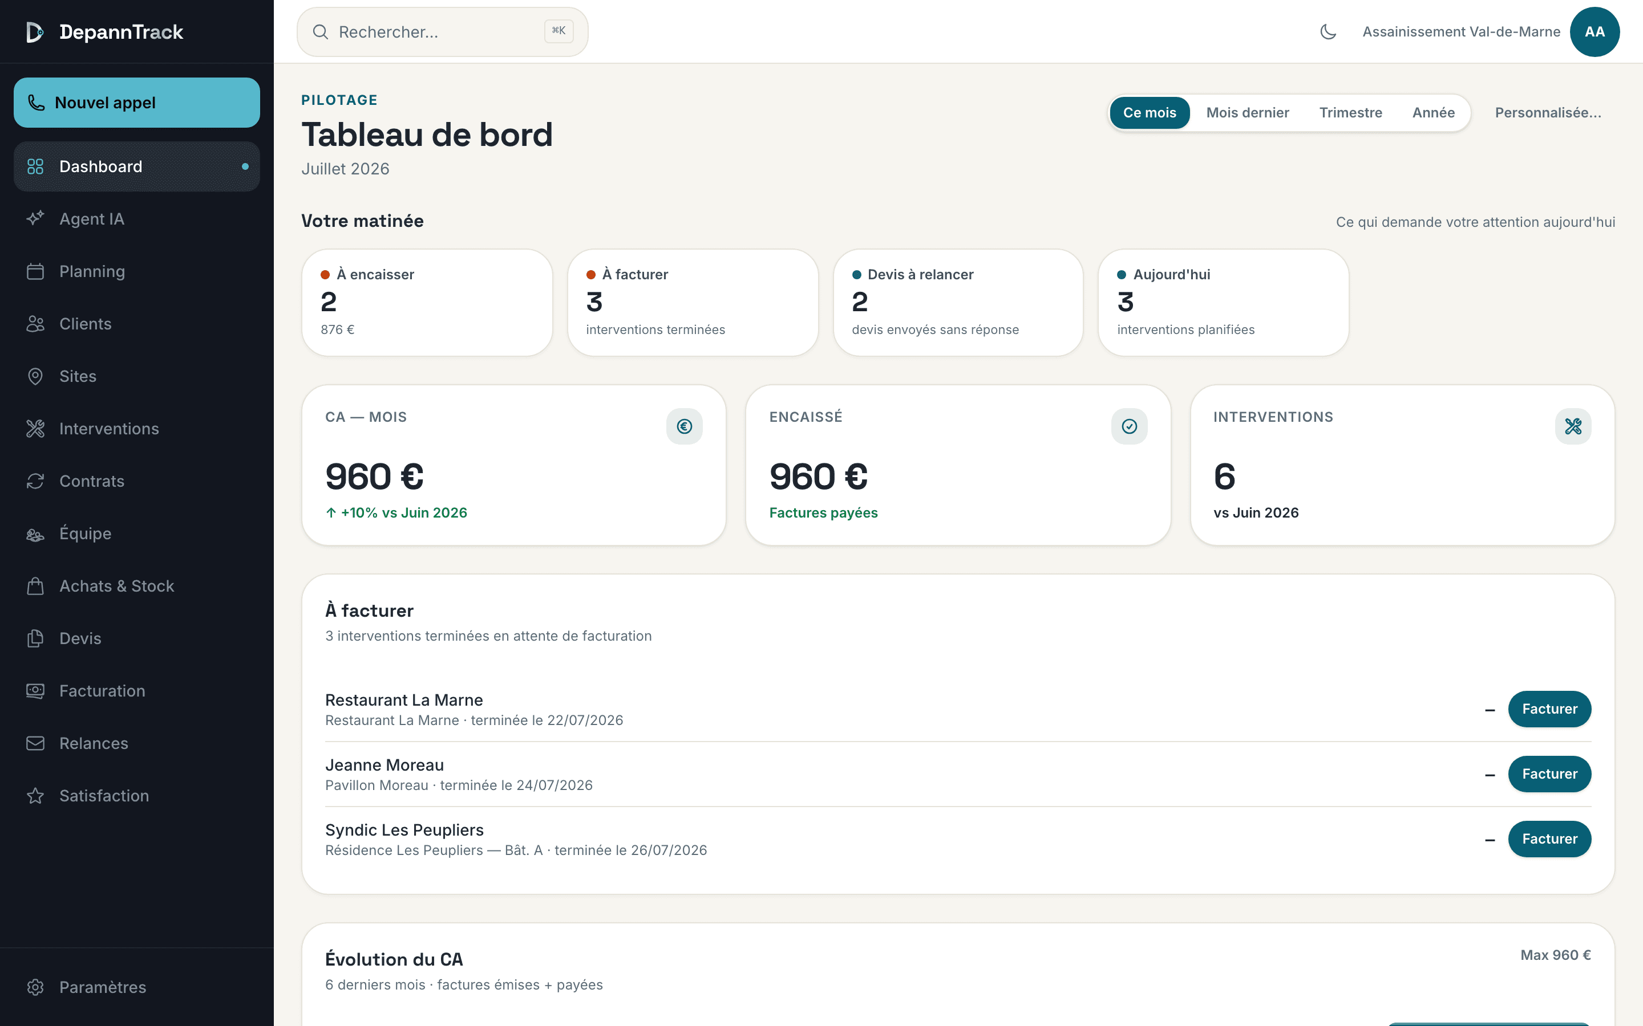Click the search magnifier icon

pos(321,32)
